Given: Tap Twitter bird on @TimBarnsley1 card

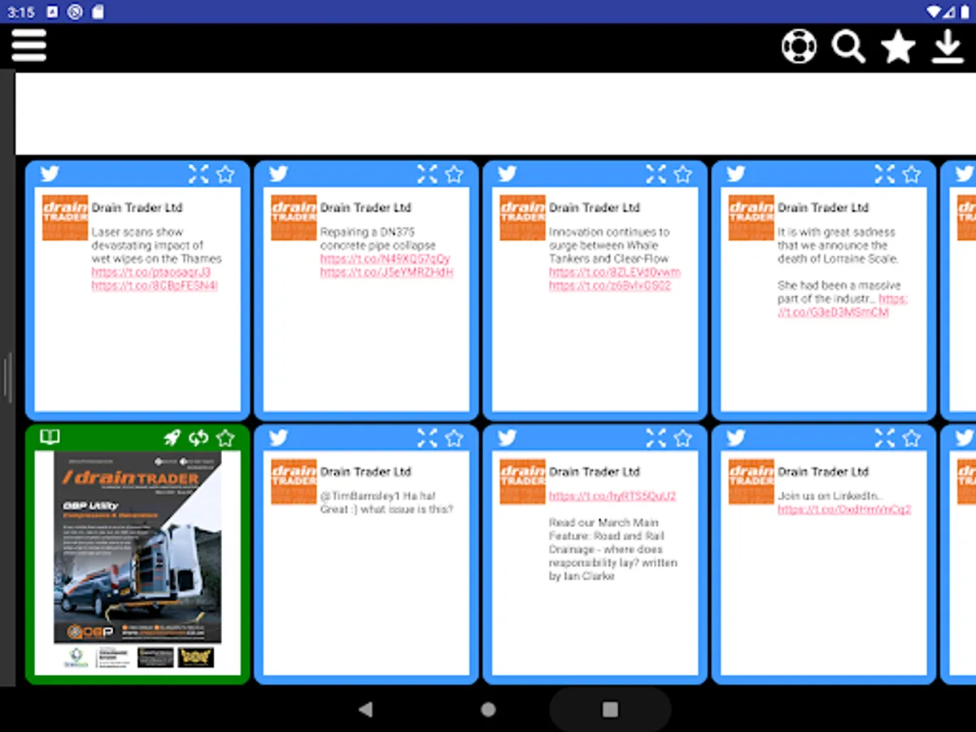Looking at the screenshot, I should 278,438.
